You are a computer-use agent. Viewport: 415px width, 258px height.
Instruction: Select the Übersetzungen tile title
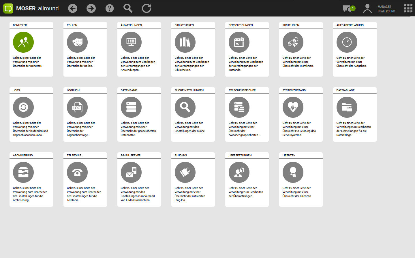[240, 155]
